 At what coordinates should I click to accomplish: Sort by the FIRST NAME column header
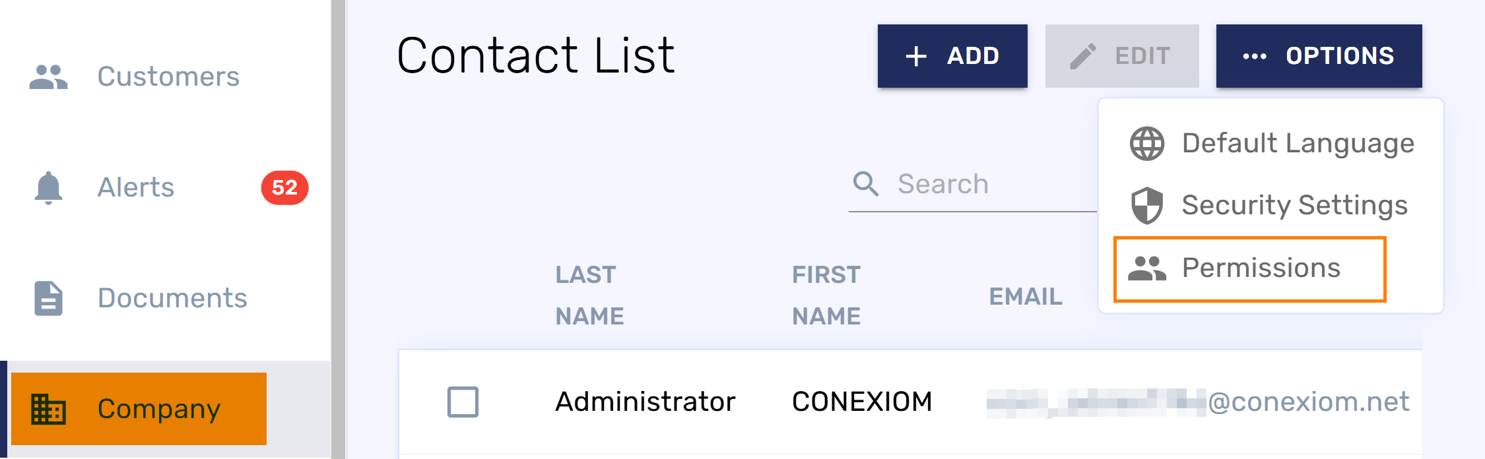click(x=826, y=295)
